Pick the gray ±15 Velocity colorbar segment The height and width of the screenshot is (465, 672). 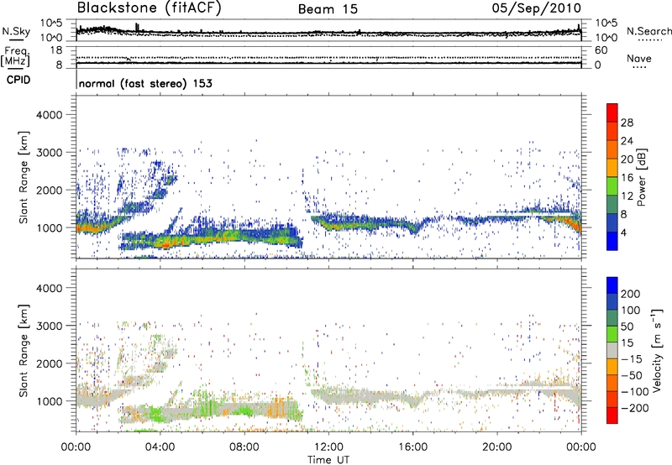click(612, 350)
